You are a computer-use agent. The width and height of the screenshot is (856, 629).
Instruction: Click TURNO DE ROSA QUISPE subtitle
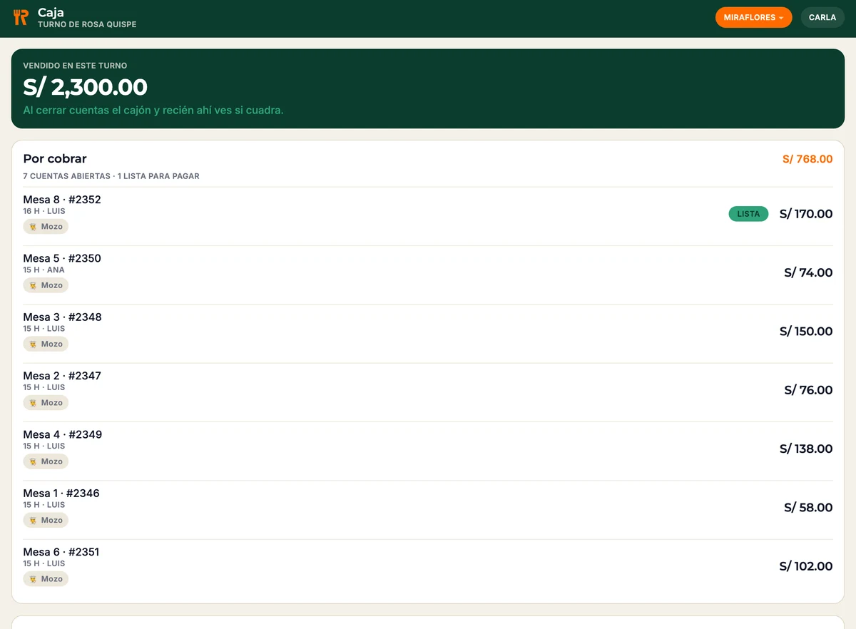[87, 24]
